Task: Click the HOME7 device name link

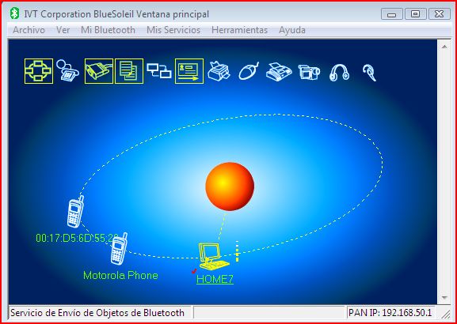Action: 215,279
